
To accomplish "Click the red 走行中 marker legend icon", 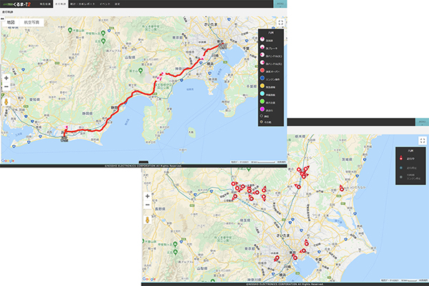I will pyautogui.click(x=401, y=158).
